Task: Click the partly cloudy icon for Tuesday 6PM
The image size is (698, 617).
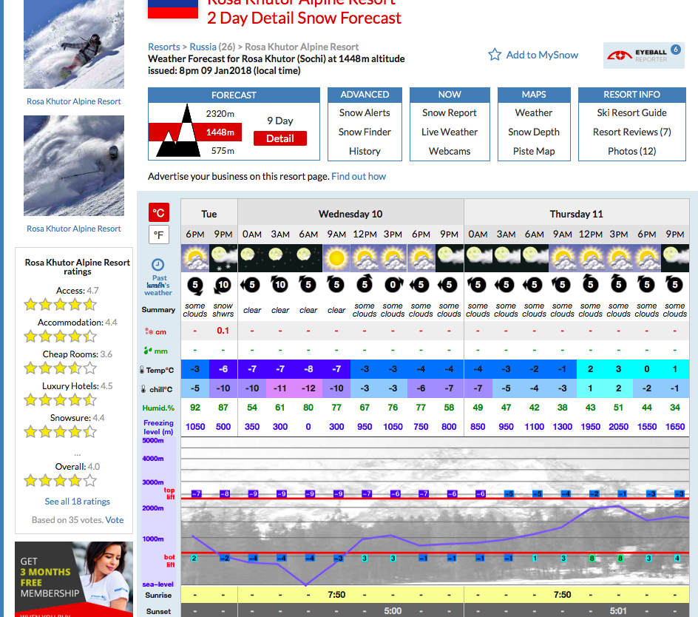Action: [195, 258]
